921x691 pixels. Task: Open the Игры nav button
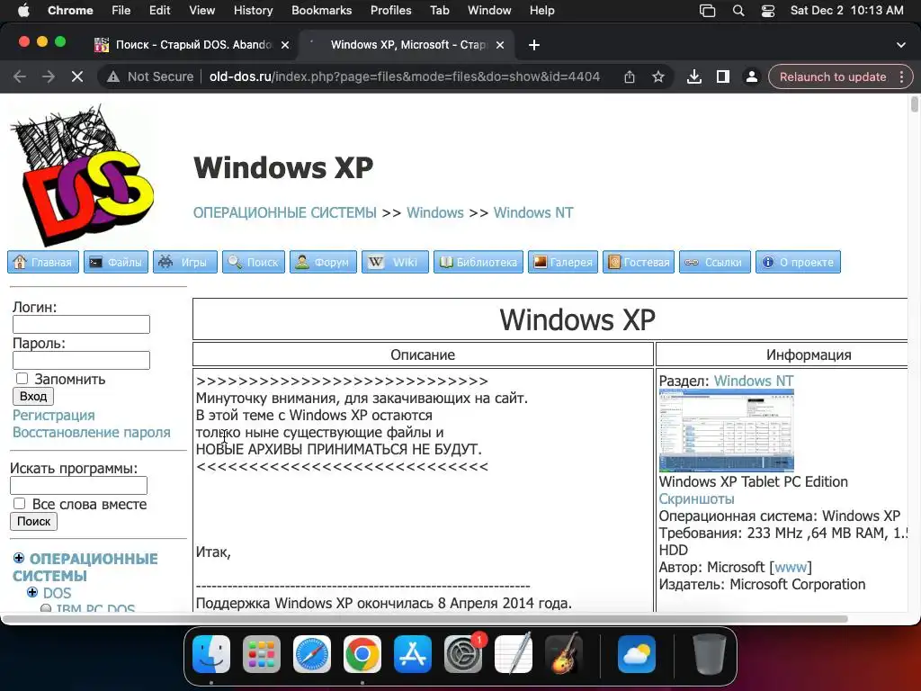click(185, 262)
